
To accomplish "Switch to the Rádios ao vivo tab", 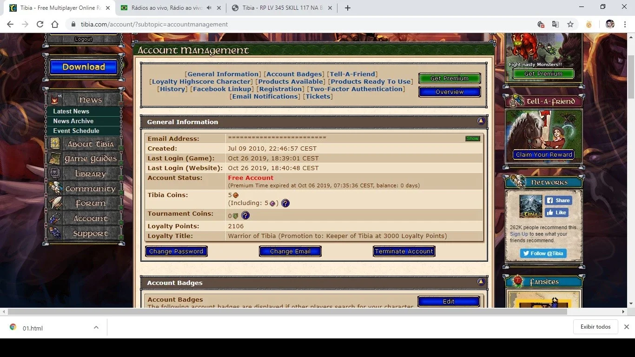I will point(170,8).
